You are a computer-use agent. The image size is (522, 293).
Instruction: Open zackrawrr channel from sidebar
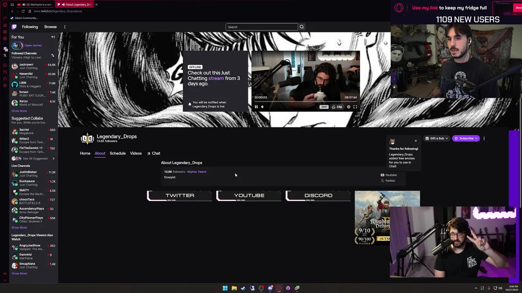(x=33, y=66)
